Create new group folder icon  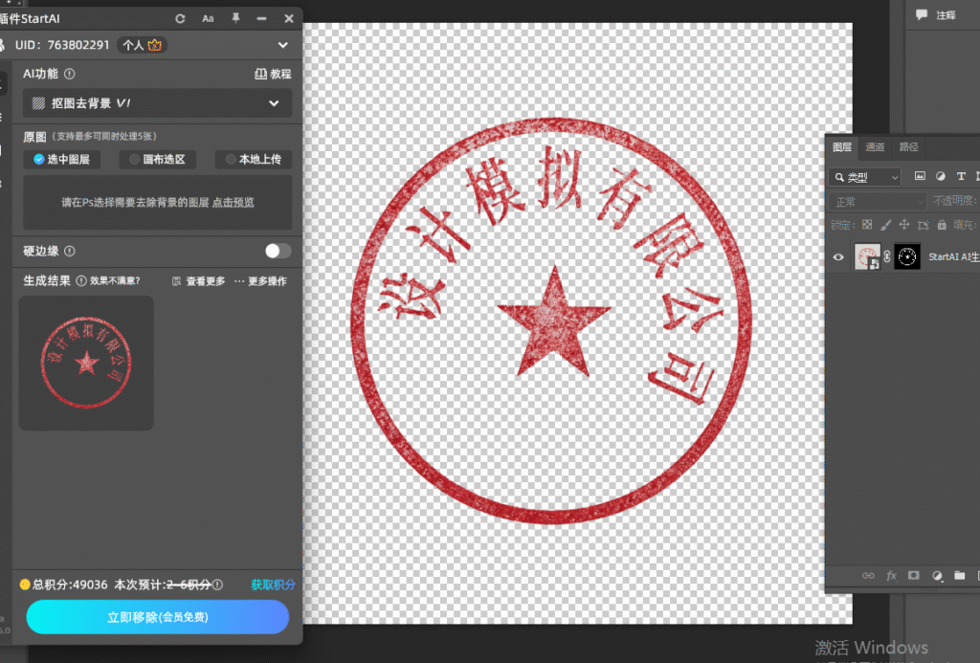(959, 576)
